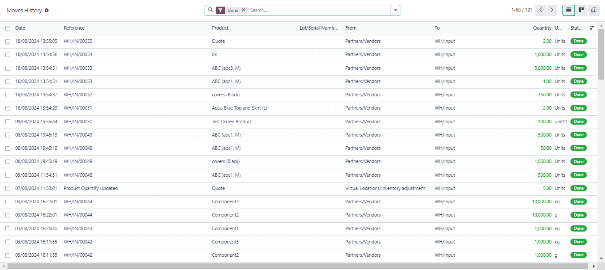Switch to list view
Image resolution: width=605 pixels, height=270 pixels.
tap(569, 10)
